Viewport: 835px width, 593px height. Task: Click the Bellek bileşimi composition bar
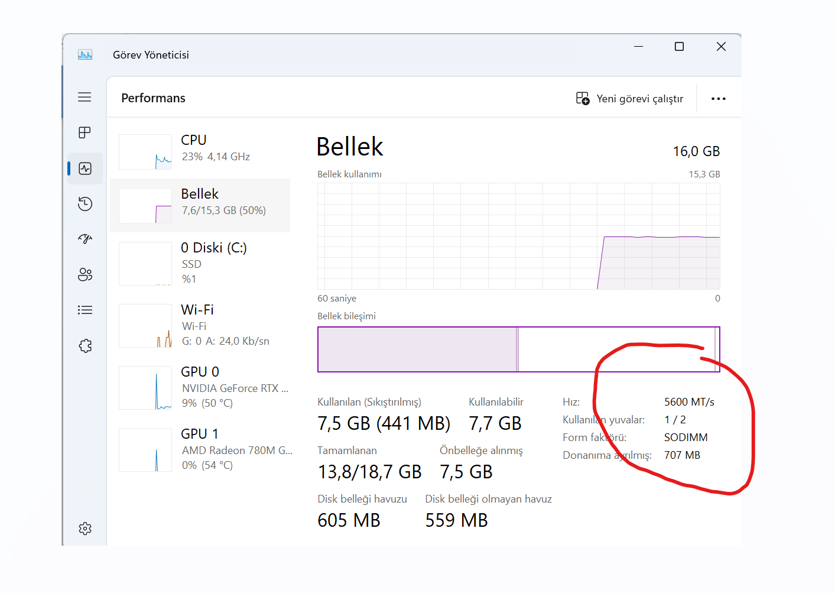pyautogui.click(x=518, y=349)
